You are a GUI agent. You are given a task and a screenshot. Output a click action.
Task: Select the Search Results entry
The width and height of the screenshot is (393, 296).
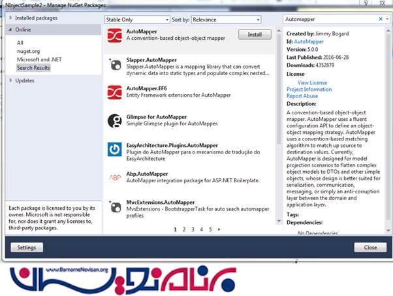click(33, 68)
